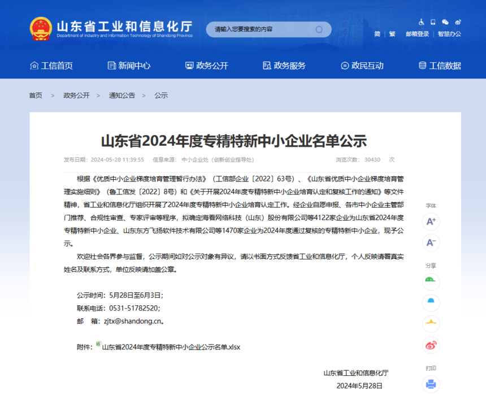Open the 政务服务 navigation menu
486x407 pixels.
[284, 66]
